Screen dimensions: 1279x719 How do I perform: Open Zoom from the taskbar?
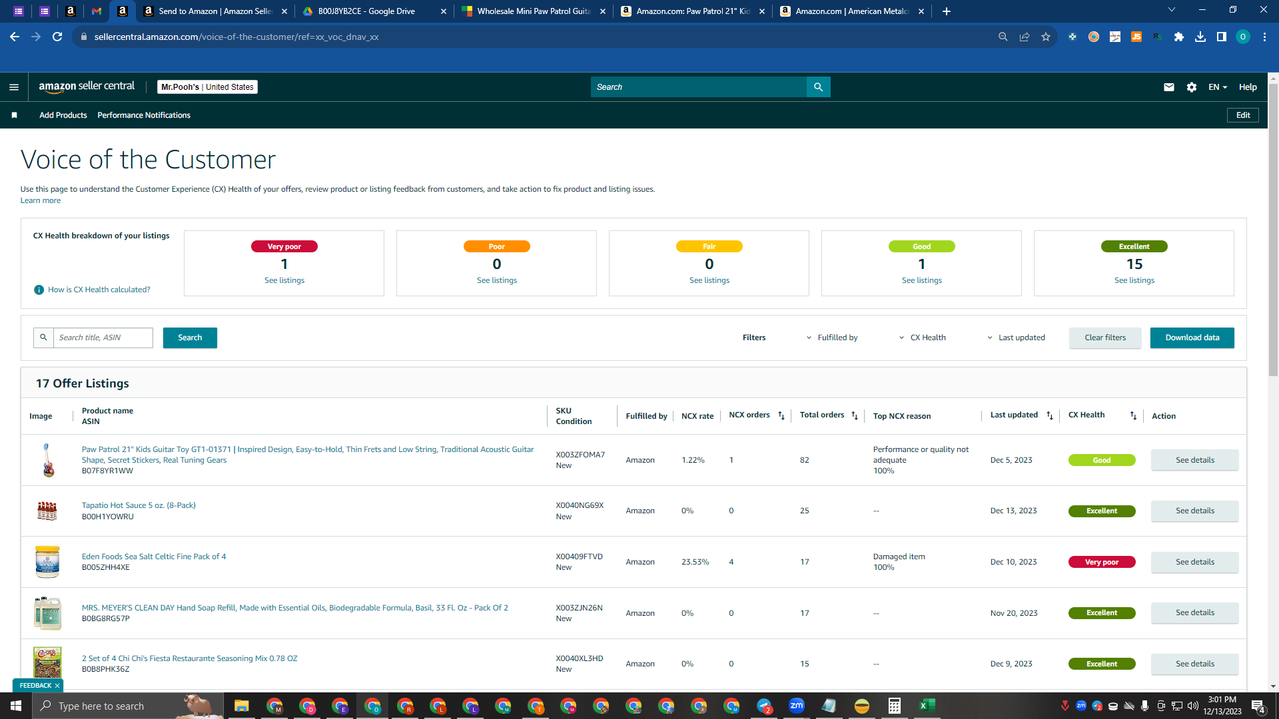[796, 706]
